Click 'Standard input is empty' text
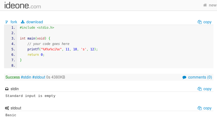This screenshot has height=130, width=217. [30, 96]
